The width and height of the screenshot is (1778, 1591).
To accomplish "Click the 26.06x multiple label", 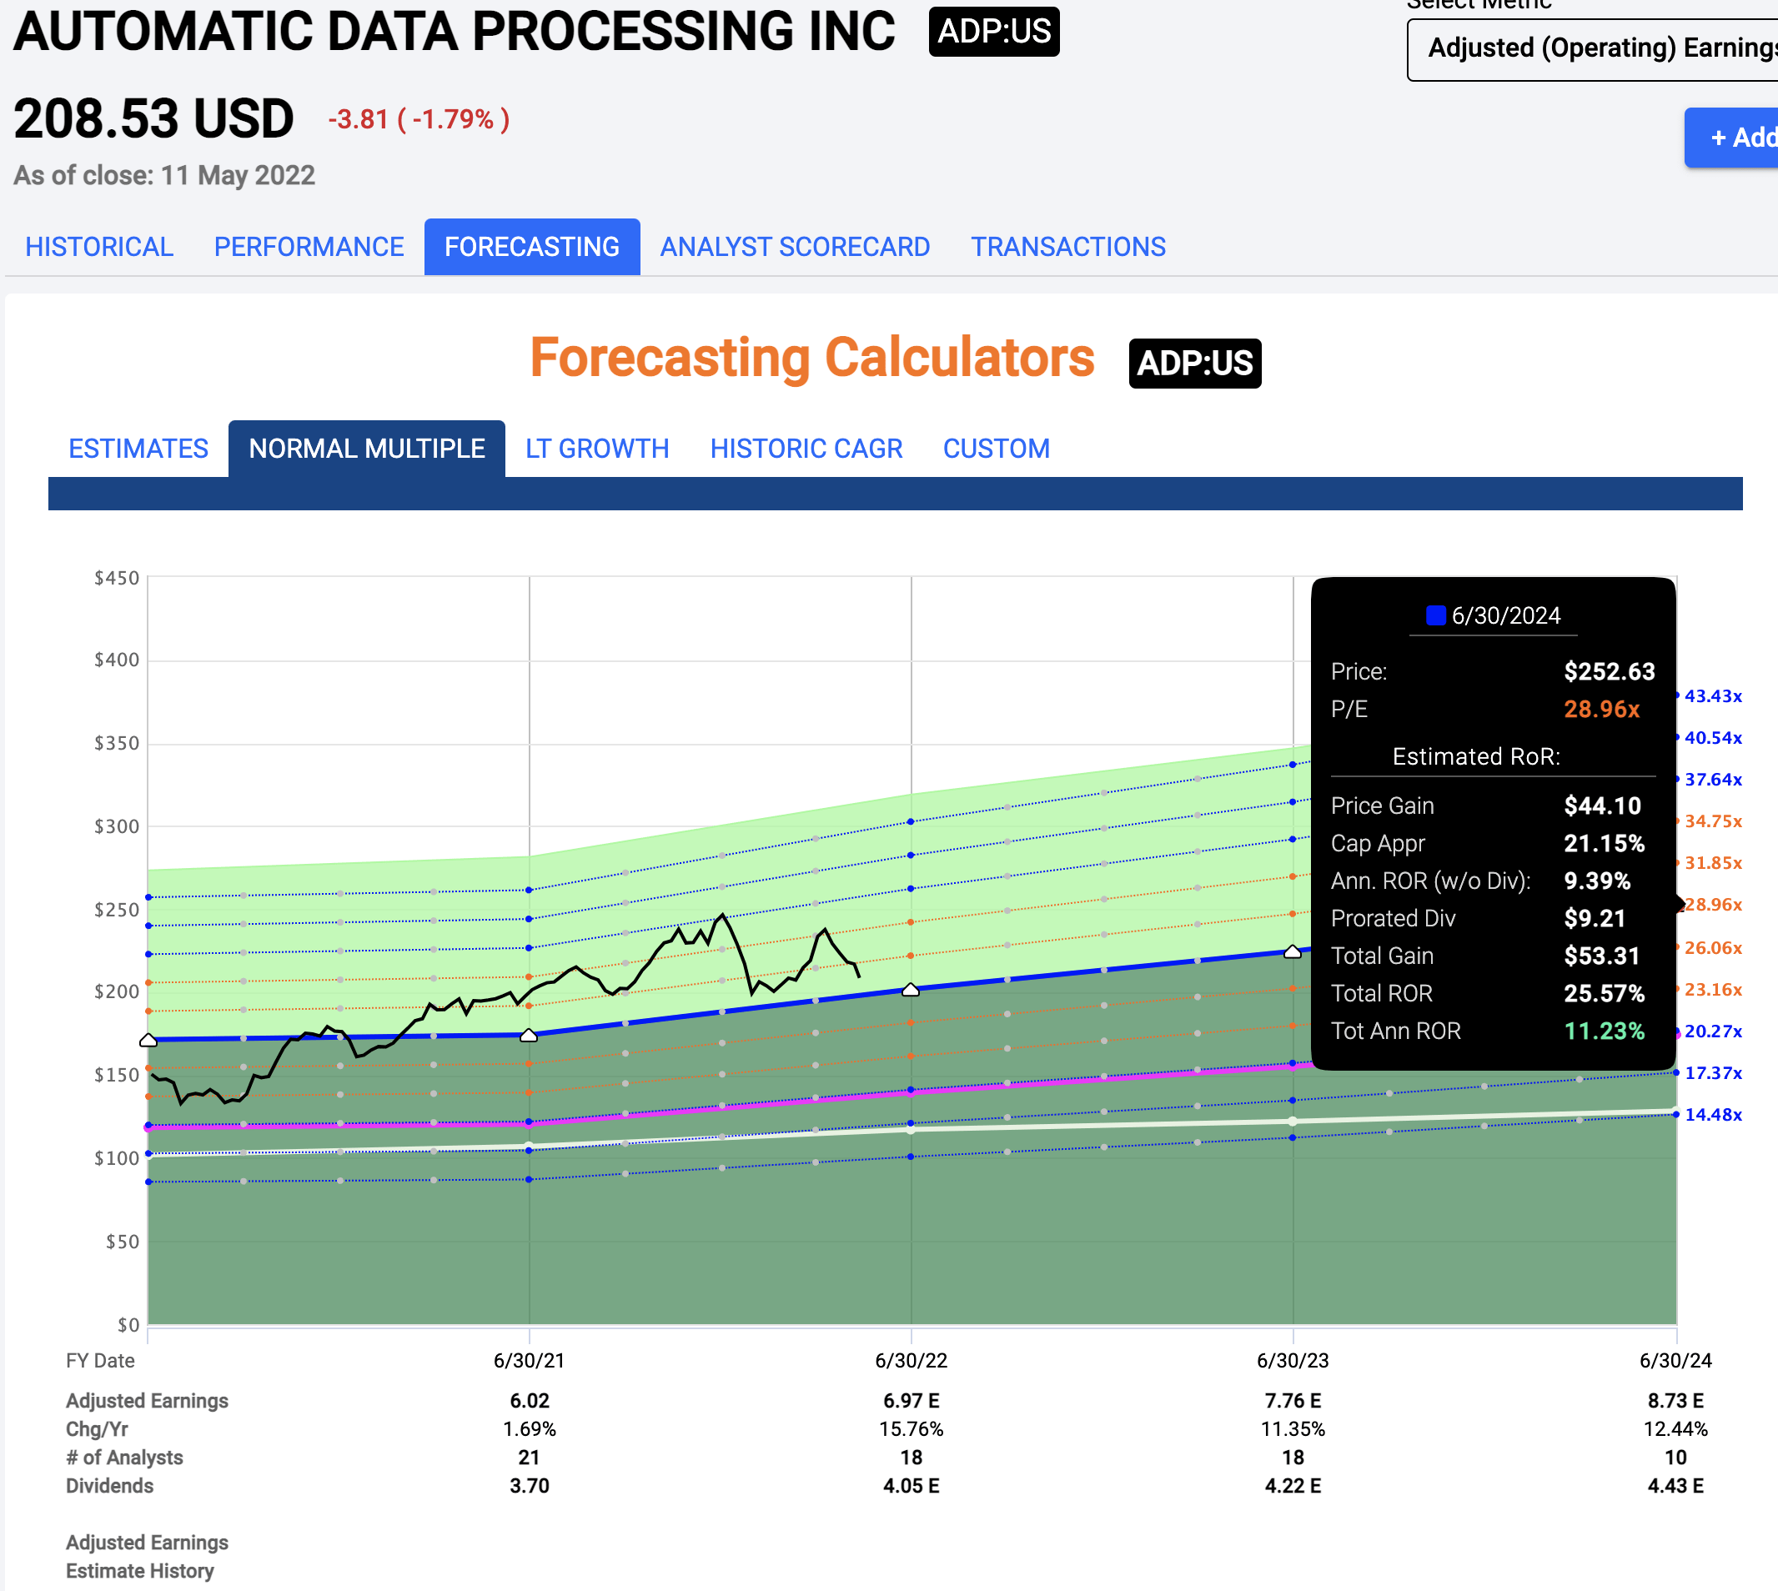I will tap(1713, 947).
